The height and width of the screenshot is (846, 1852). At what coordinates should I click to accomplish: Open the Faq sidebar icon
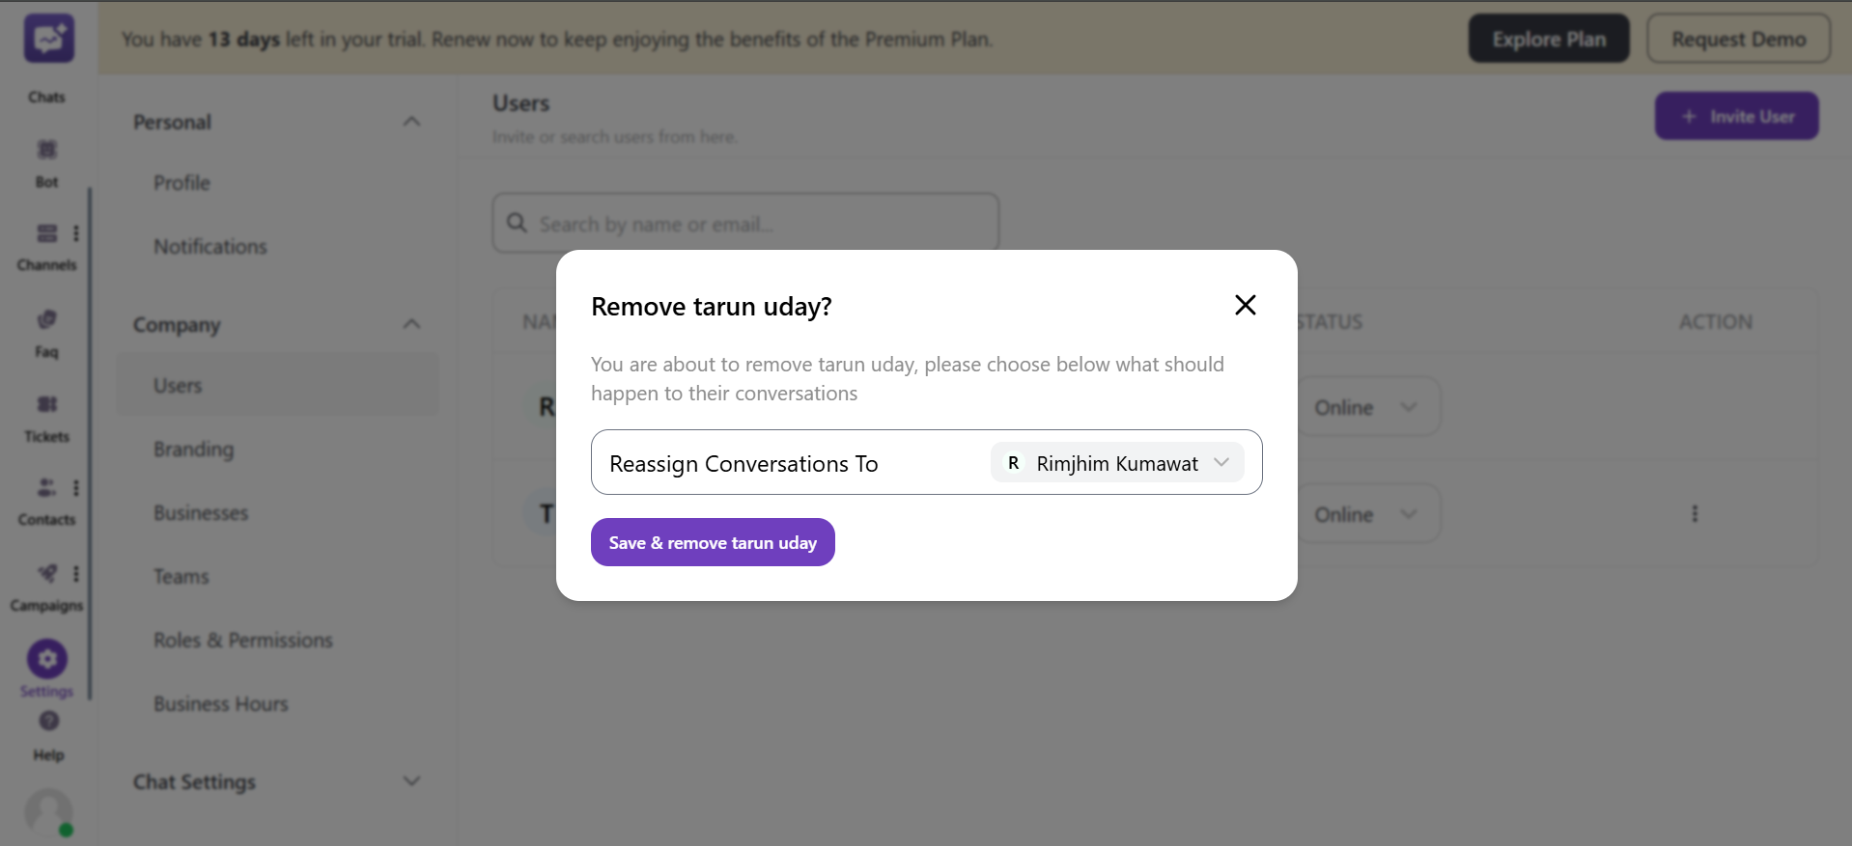(46, 318)
